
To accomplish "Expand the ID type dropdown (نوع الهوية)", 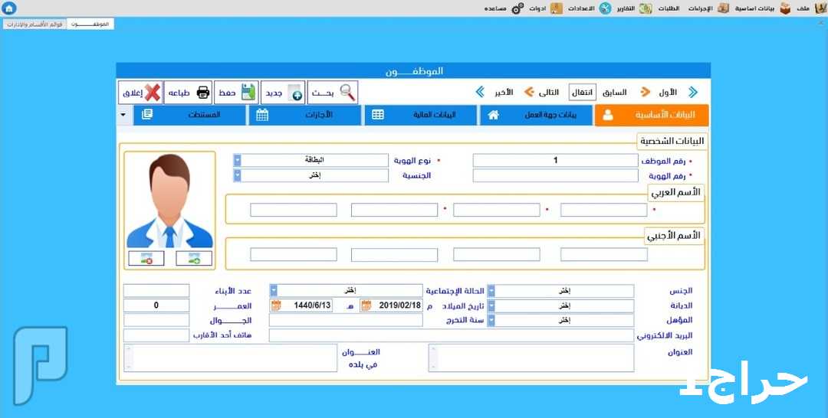I will click(238, 160).
